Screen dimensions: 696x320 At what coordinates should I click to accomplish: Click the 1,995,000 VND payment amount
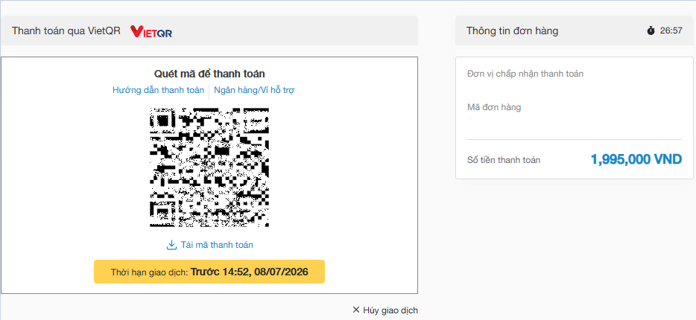point(636,159)
